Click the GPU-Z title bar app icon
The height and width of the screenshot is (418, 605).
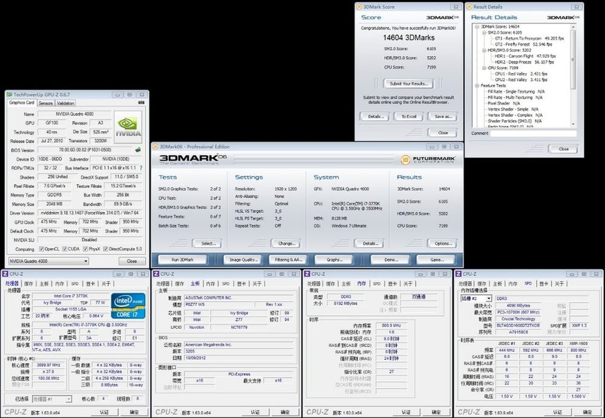(9, 94)
